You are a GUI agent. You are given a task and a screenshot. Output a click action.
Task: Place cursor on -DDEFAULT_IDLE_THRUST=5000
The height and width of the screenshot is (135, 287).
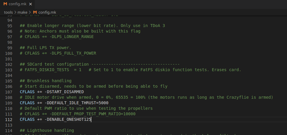76,103
